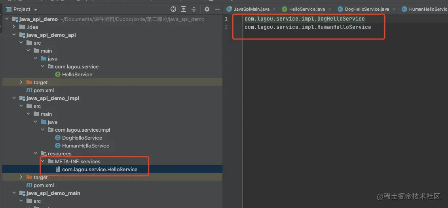
Task: Select main folder under java_spi_demo_api
Action: tap(46, 51)
